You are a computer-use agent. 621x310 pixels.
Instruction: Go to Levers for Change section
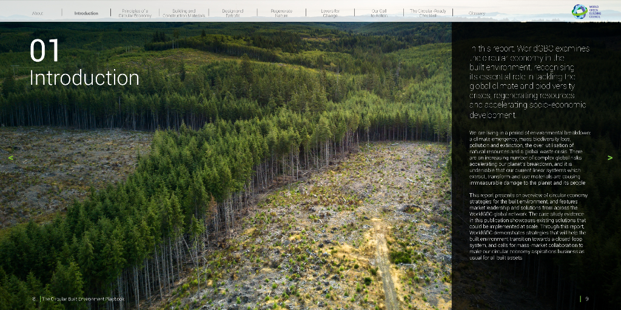(x=330, y=13)
